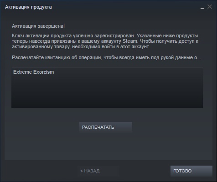This screenshot has height=182, width=217.
Task: Click the empty title bar area beside the title
Action: [124, 7]
